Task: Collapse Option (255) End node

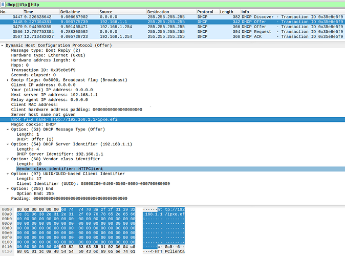Action: point(8,188)
